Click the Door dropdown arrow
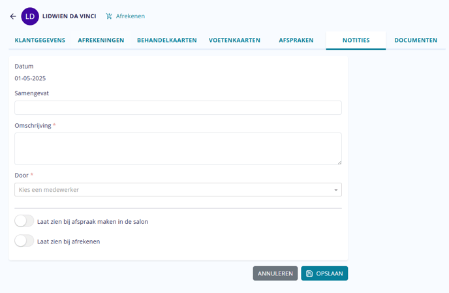The image size is (449, 293). point(336,190)
